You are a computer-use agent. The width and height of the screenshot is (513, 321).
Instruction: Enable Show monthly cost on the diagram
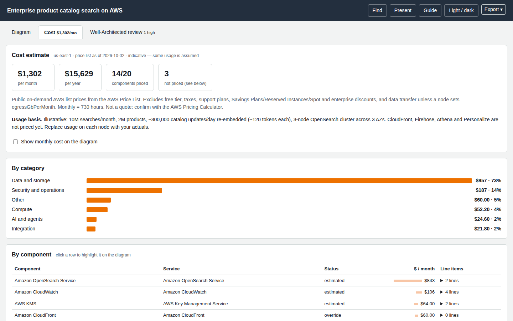click(x=16, y=142)
